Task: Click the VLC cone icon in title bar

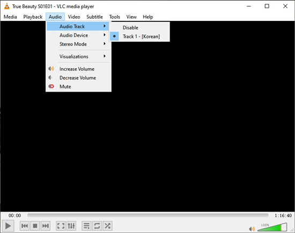Action: (7, 6)
